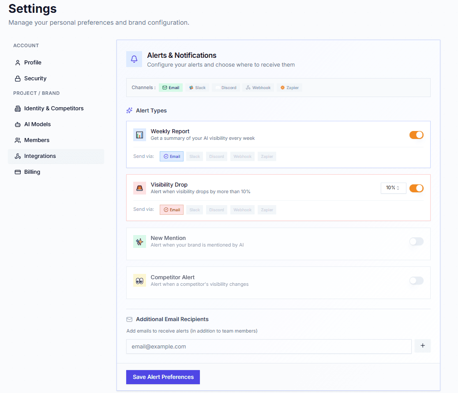Switch to the Slack channel option
Screen dimensions: 458x393
click(197, 87)
